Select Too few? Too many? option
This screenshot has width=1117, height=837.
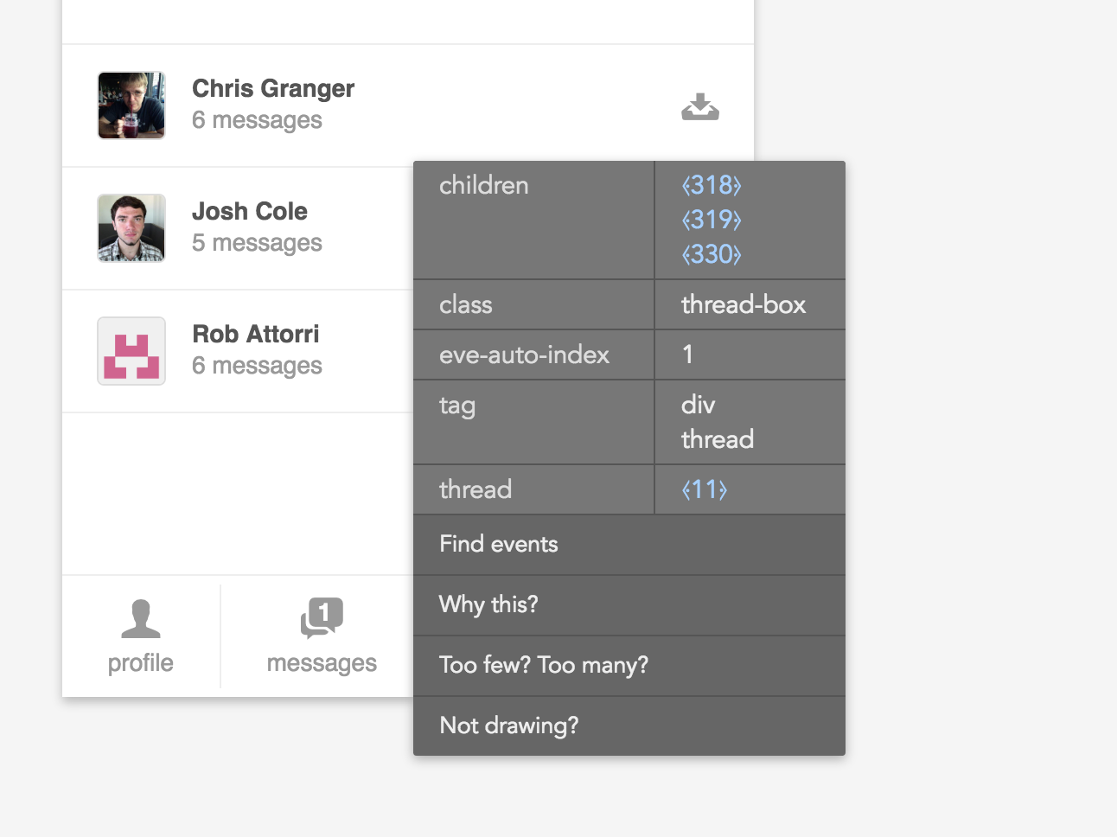click(544, 665)
